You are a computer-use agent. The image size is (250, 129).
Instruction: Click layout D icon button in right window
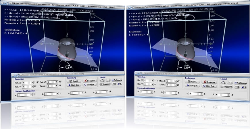click(237, 87)
